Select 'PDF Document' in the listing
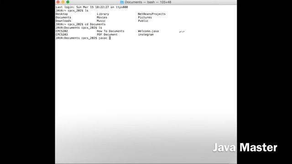The image size is (292, 164). [107, 35]
